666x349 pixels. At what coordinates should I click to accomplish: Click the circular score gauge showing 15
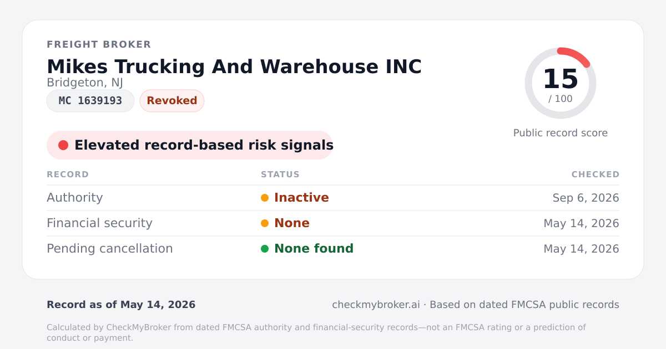coord(561,83)
